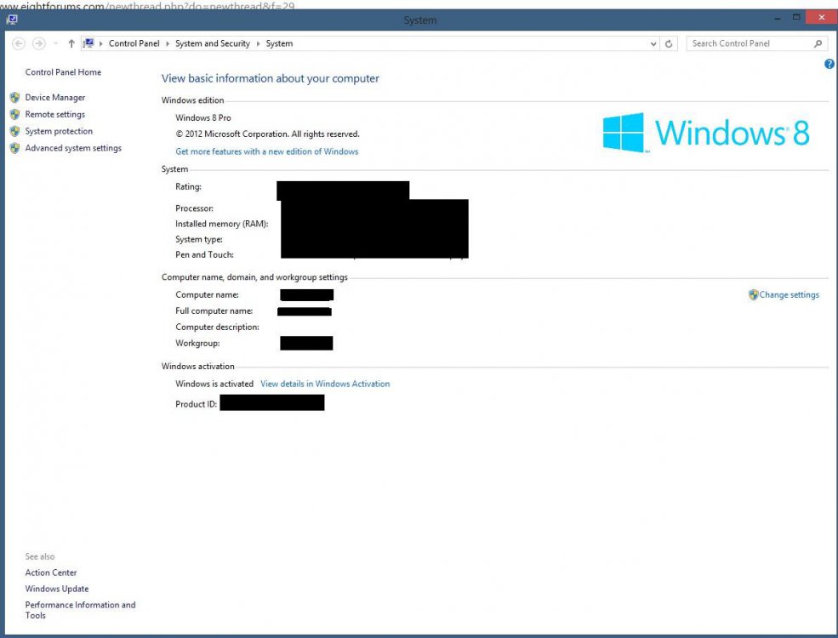The width and height of the screenshot is (838, 638).
Task: Select Control Panel breadcrumb item
Action: [x=134, y=43]
